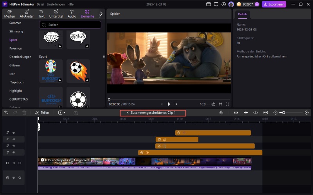The height and width of the screenshot is (195, 313).
Task: Click the undo arrow in timeline toolbar
Action: click(6, 113)
